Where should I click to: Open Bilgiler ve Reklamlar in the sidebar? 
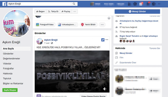coord(13,84)
